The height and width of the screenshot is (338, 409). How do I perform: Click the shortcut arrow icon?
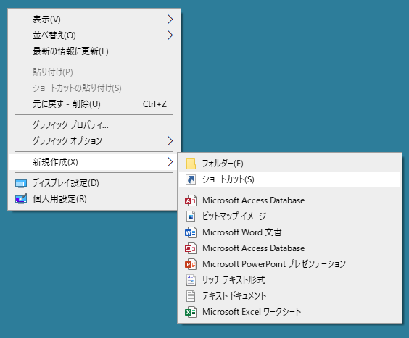(x=191, y=179)
